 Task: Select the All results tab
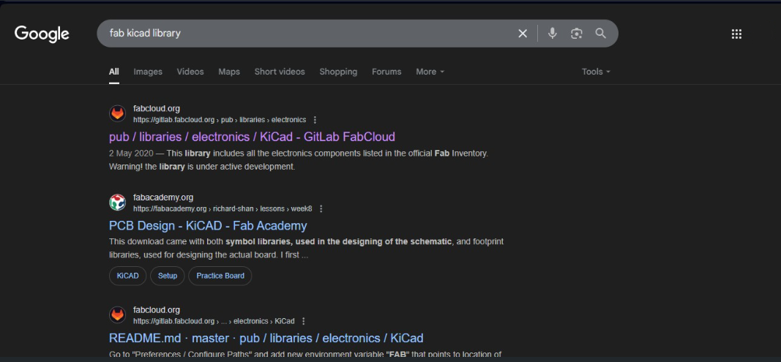[x=114, y=72]
